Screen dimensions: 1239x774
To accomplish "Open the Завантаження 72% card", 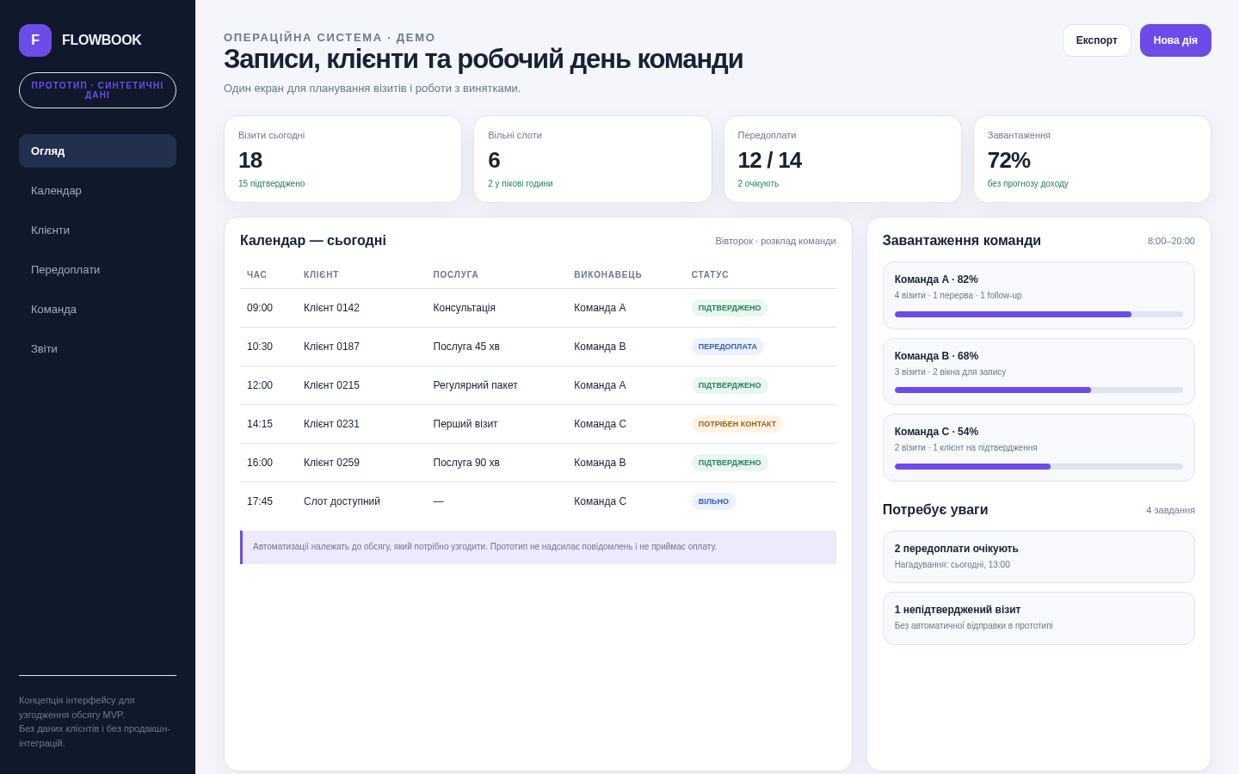I will (1092, 159).
